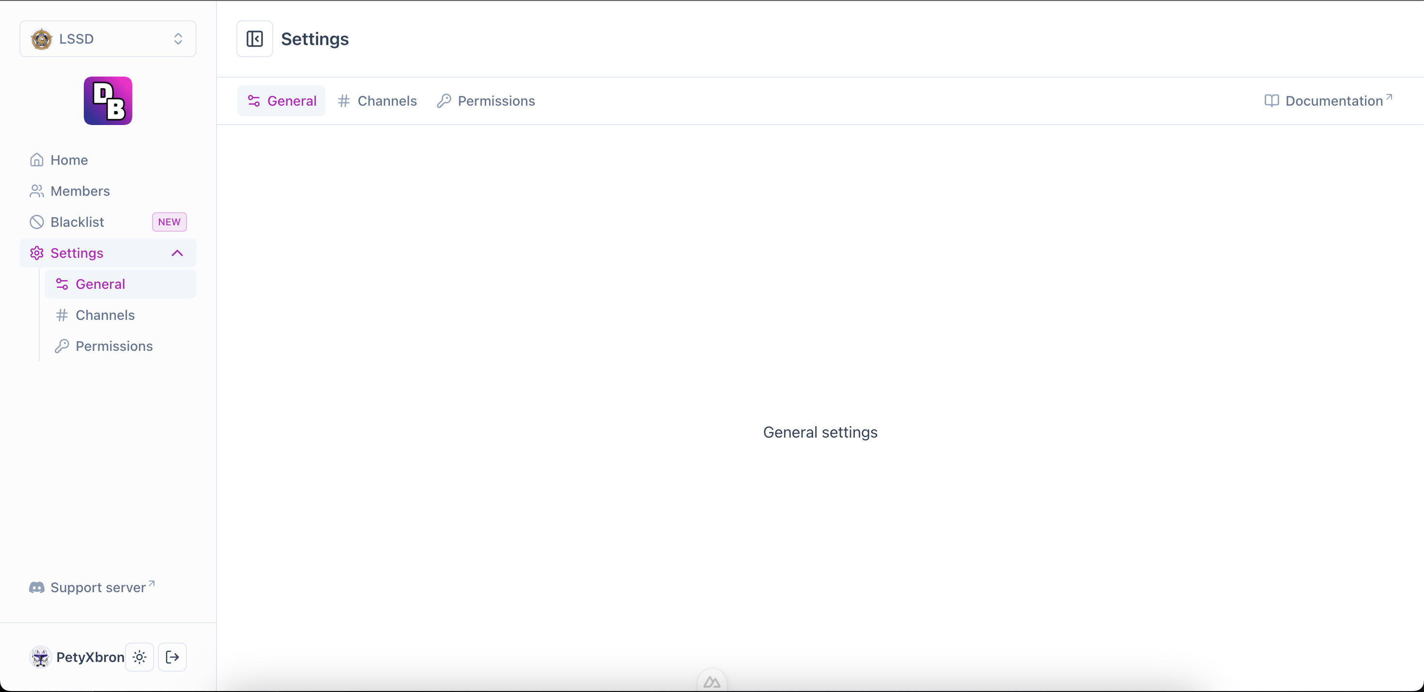Open the Nuxt devtools icon at bottom
Image resolution: width=1424 pixels, height=692 pixels.
click(712, 681)
